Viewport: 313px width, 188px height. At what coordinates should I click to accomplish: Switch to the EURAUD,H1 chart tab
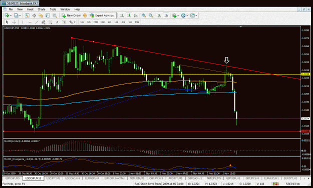[271, 178]
